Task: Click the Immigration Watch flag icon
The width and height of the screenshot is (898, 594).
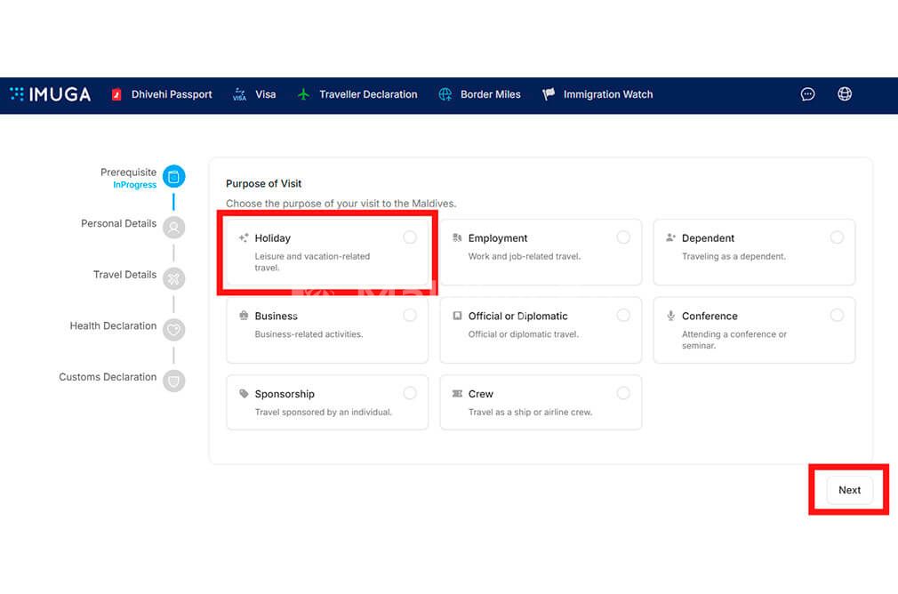Action: (x=548, y=94)
